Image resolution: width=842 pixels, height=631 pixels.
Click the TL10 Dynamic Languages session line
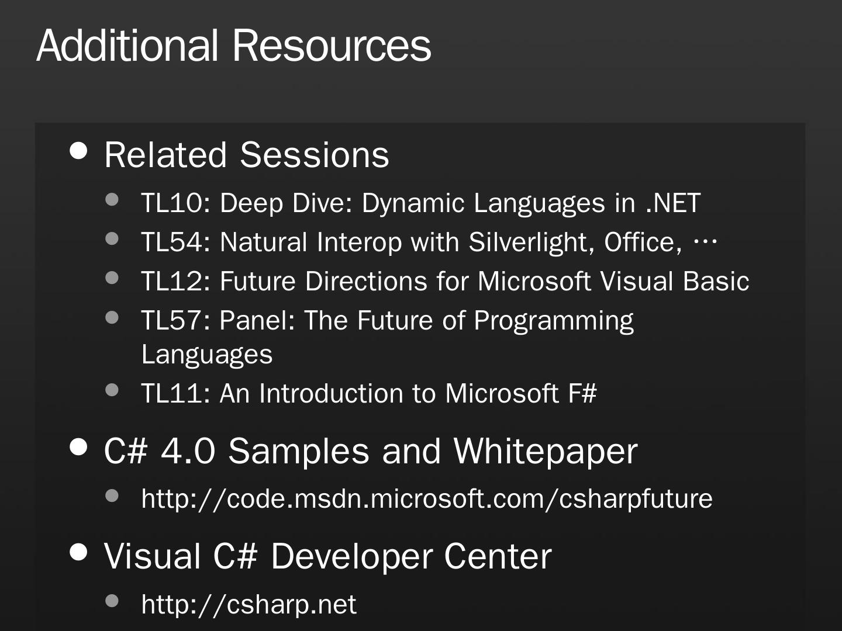point(420,203)
